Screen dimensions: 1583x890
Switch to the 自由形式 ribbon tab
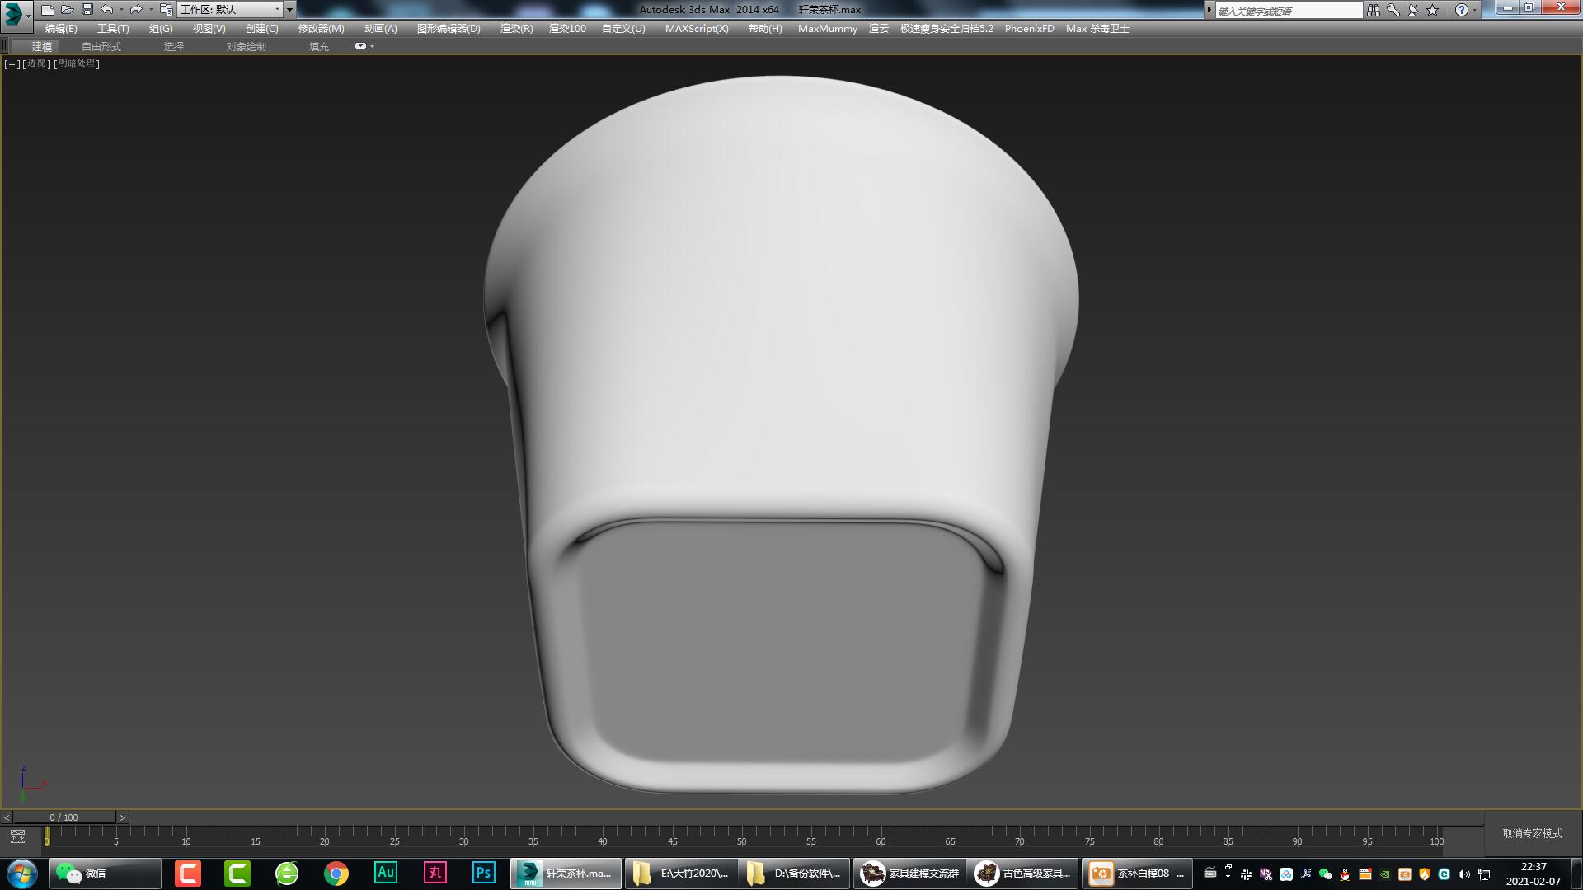pyautogui.click(x=101, y=46)
